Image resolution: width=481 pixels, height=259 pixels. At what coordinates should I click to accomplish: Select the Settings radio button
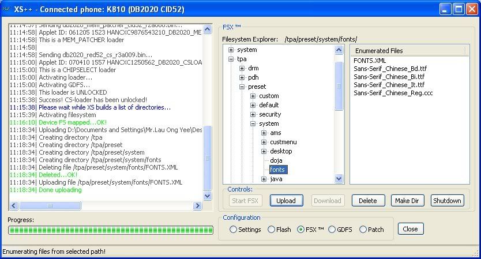[234, 230]
